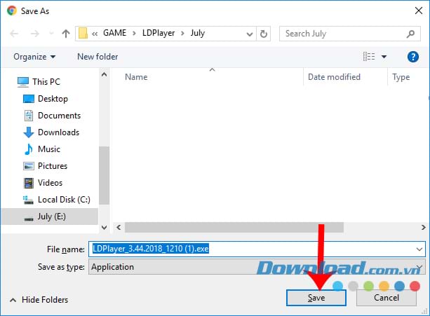Click the horizontal scrollbar right arrow

(x=424, y=227)
